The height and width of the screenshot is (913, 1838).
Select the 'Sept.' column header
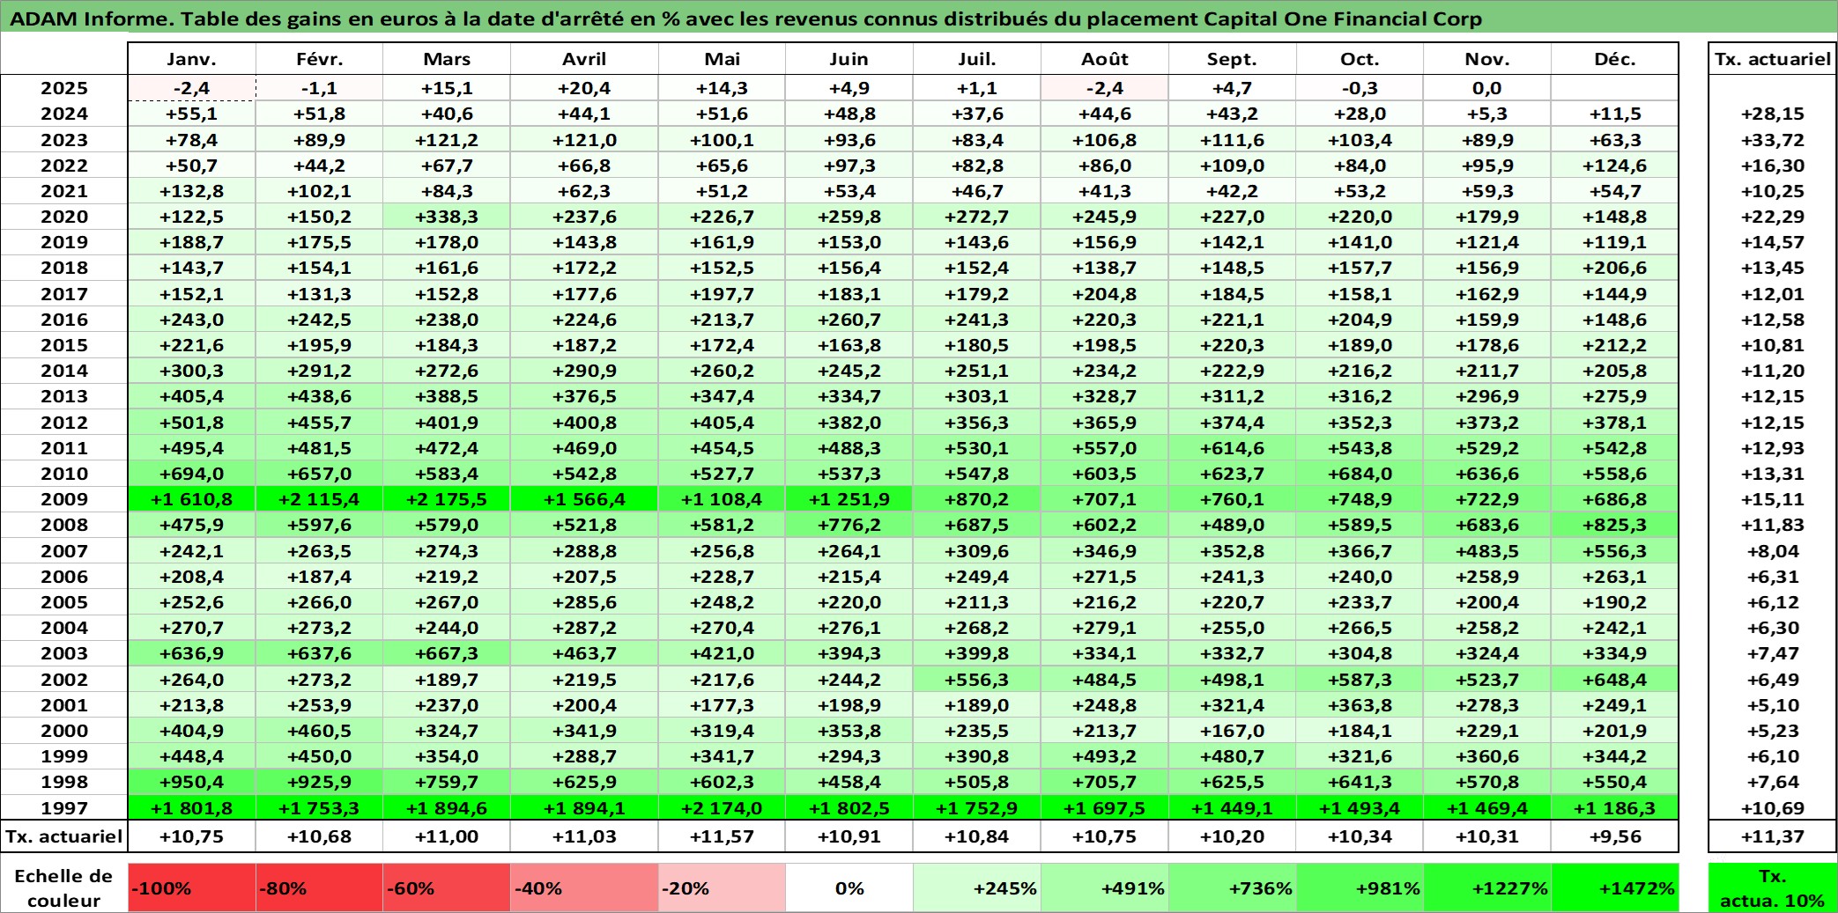1232,59
